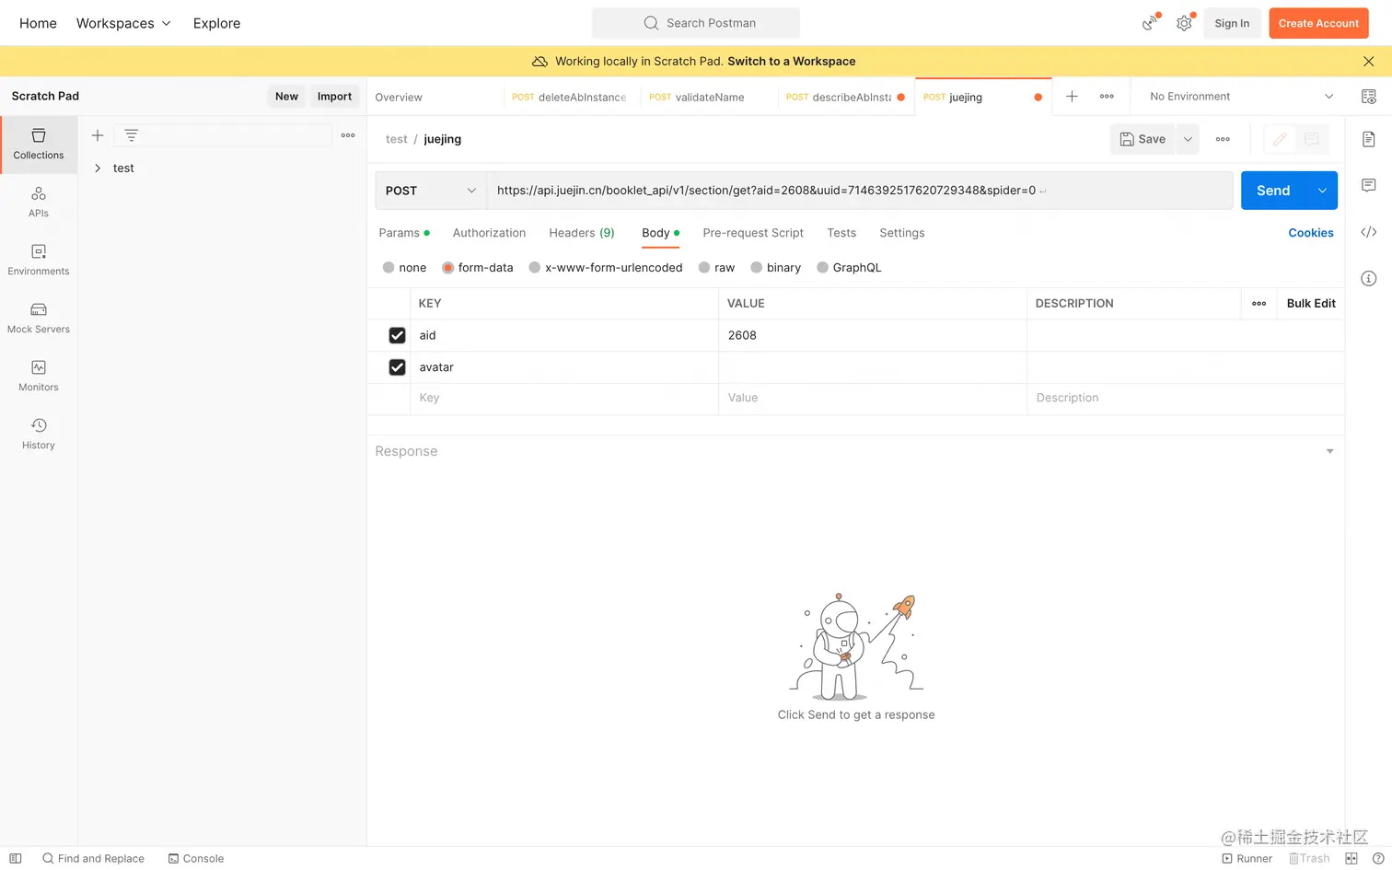1392x870 pixels.
Task: Open the Cookies link
Action: 1311,234
